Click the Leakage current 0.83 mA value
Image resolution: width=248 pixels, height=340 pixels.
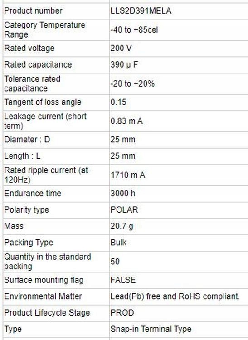pos(126,121)
